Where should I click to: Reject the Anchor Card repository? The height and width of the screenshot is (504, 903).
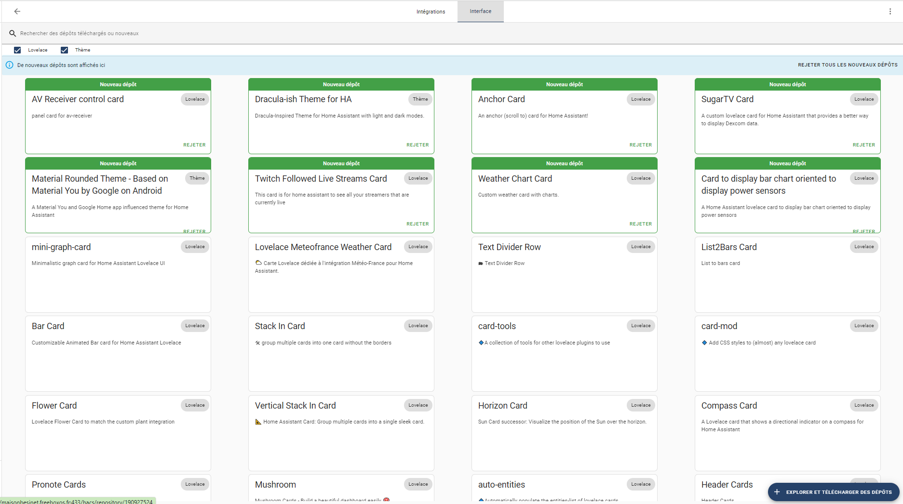641,145
